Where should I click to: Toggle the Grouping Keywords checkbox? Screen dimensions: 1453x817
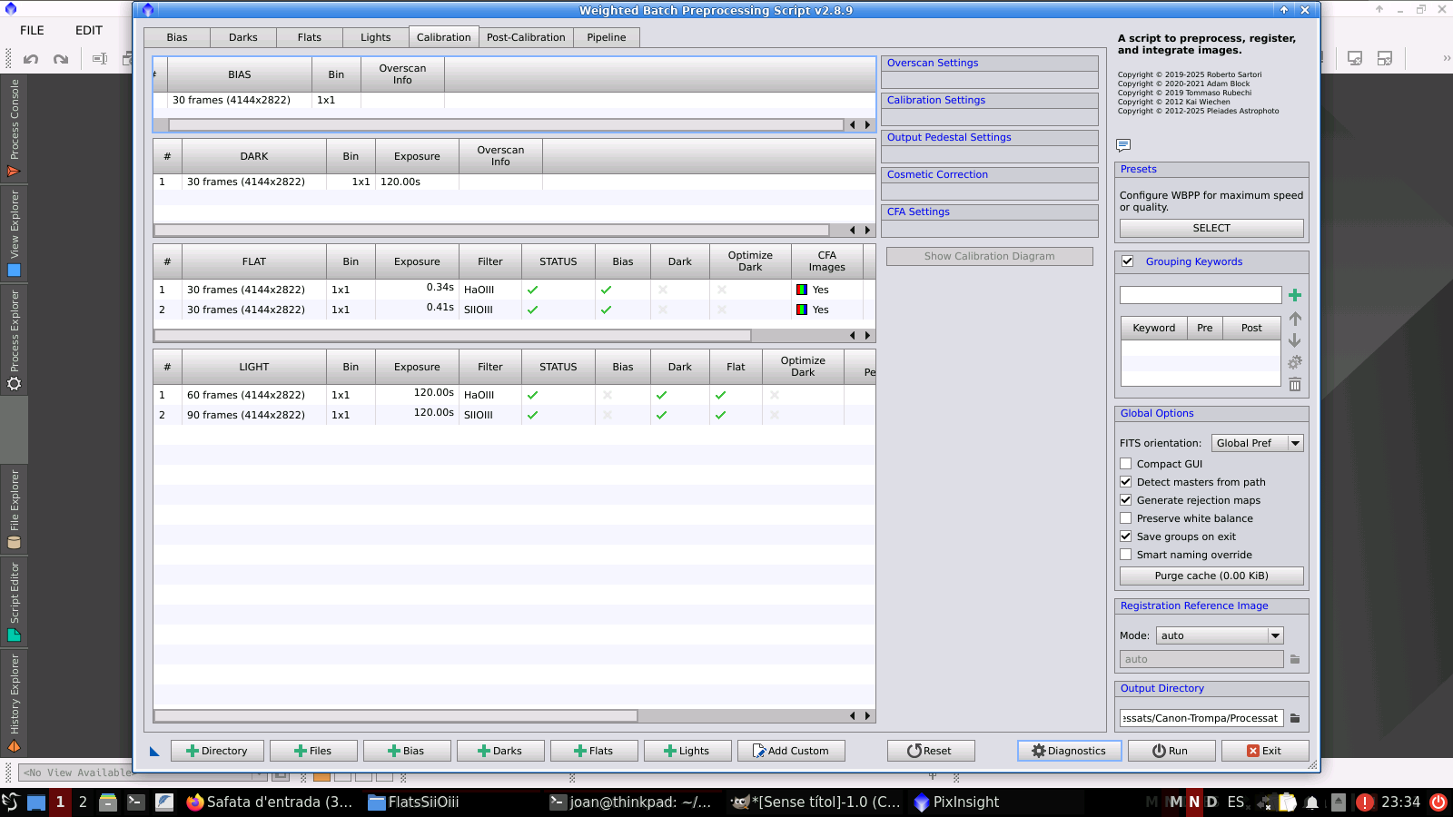tap(1128, 261)
